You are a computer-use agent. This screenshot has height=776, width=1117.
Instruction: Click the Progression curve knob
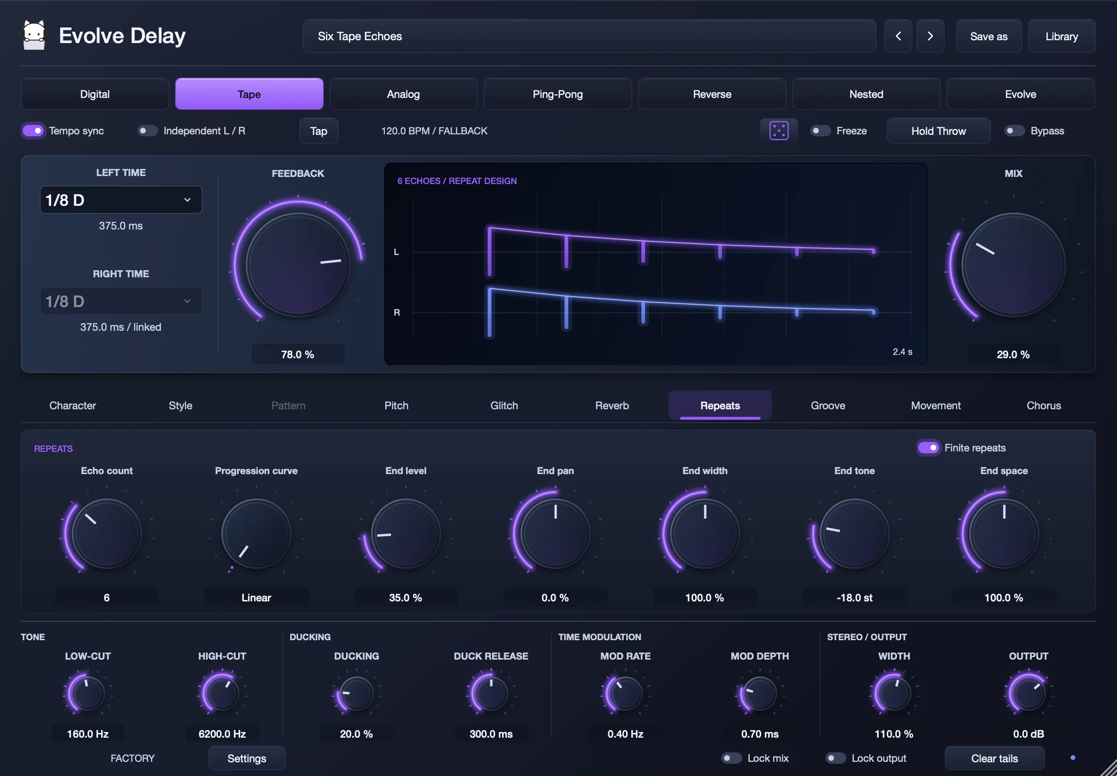coord(256,534)
